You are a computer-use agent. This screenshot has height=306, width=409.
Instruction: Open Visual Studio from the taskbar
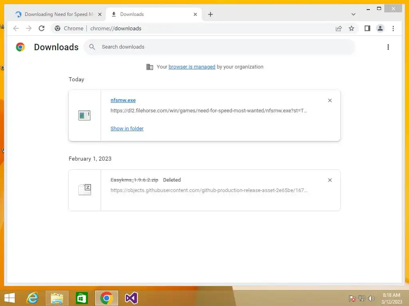tap(131, 298)
